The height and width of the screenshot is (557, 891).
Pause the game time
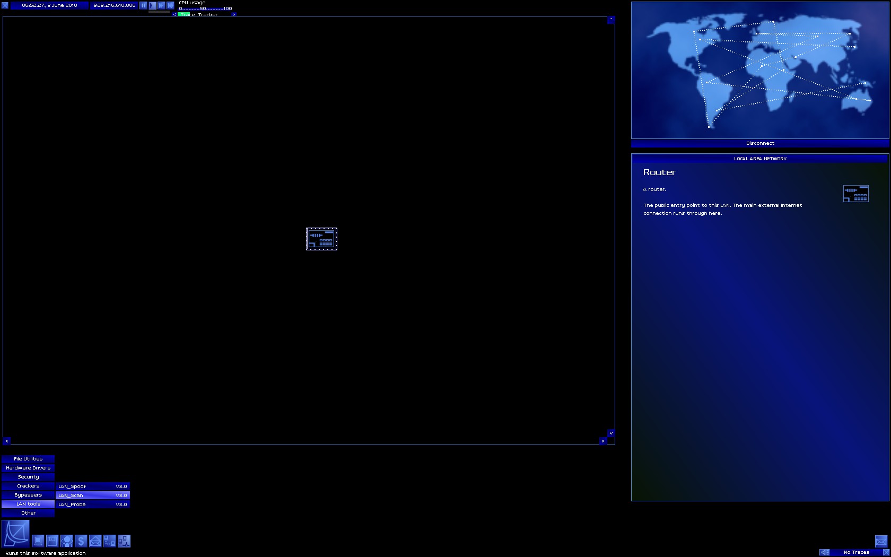tap(143, 5)
